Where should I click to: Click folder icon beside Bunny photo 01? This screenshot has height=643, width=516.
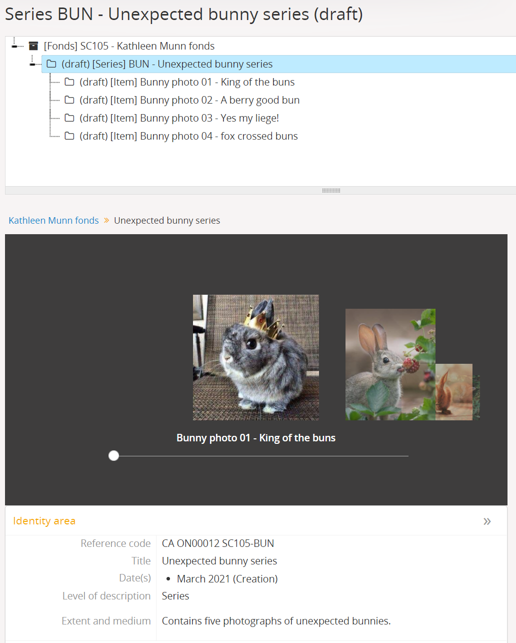(x=69, y=82)
